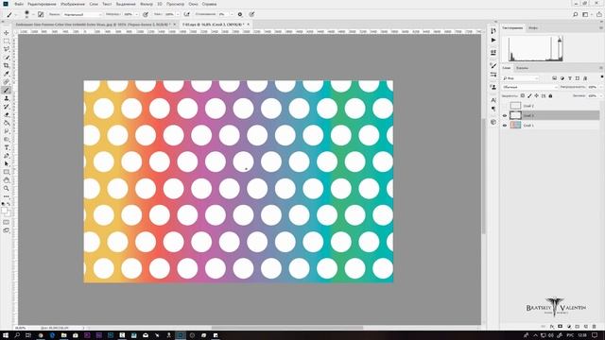Click the brush smoothing gear icon

240,14
